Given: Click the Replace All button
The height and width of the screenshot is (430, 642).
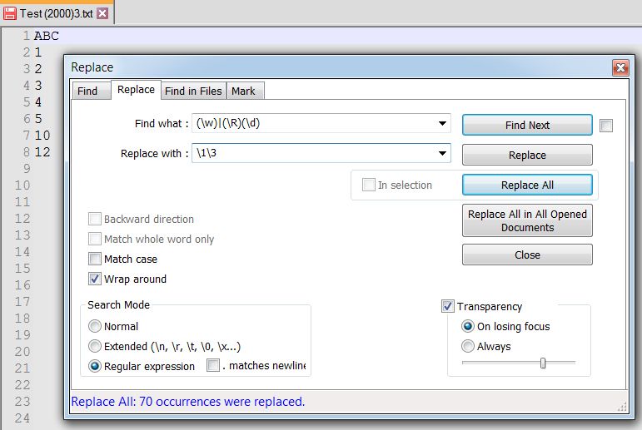Looking at the screenshot, I should pyautogui.click(x=527, y=185).
